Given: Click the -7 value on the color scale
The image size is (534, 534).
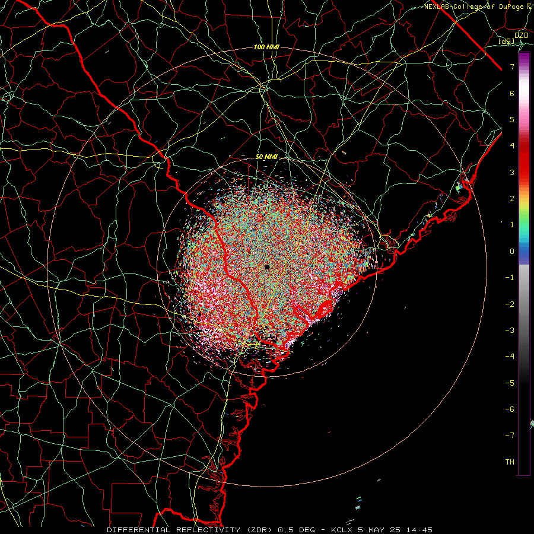Looking at the screenshot, I should click(x=510, y=436).
